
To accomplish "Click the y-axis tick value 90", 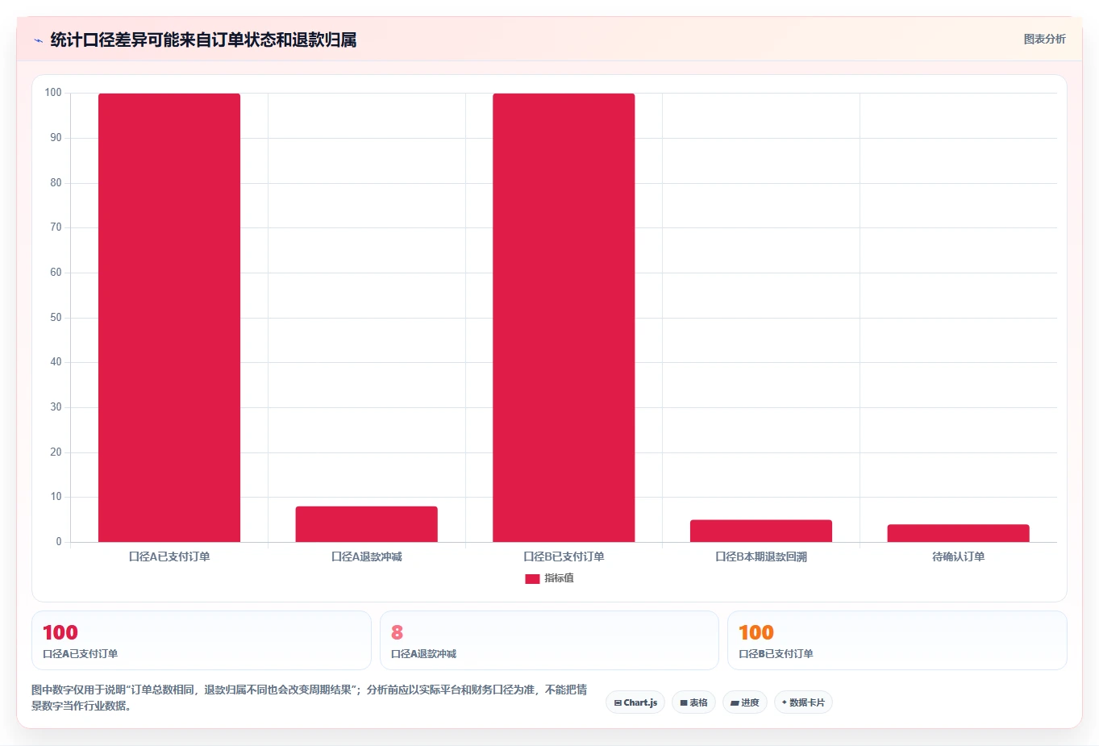I will [56, 138].
